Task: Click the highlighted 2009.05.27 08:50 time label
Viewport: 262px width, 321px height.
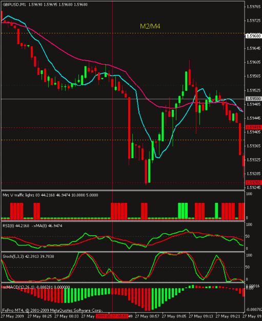Action: point(112,316)
